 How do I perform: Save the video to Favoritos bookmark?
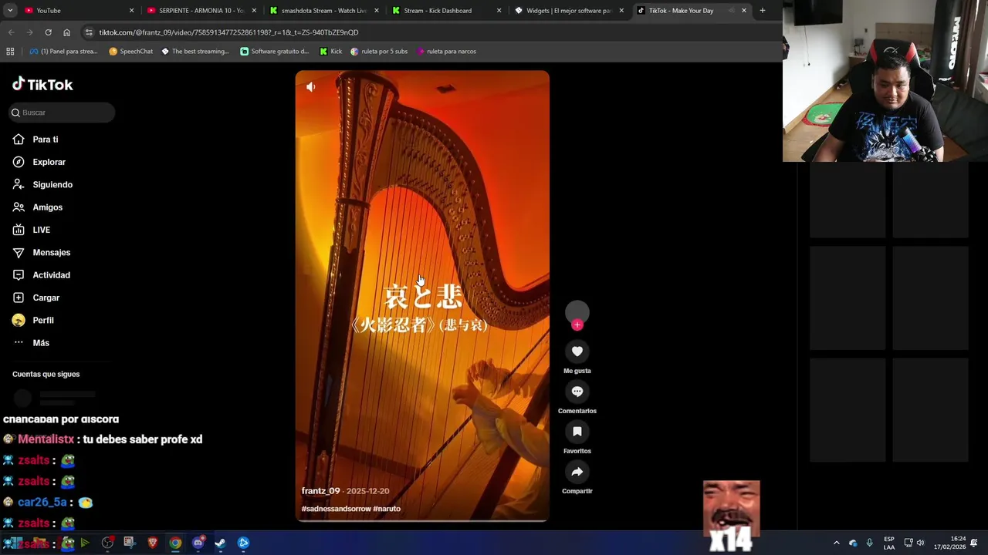(577, 432)
